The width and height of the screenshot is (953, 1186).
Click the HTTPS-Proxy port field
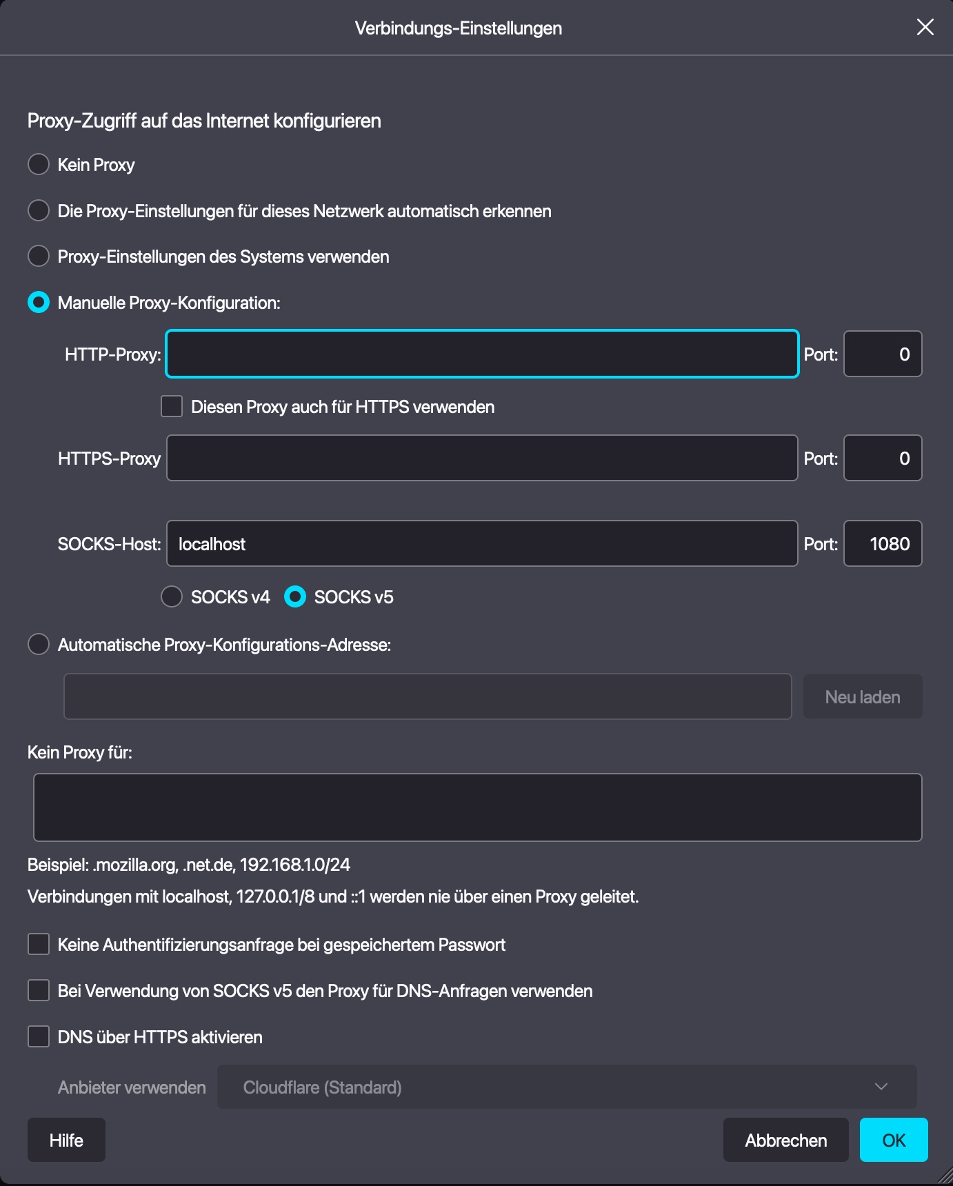[x=882, y=459]
